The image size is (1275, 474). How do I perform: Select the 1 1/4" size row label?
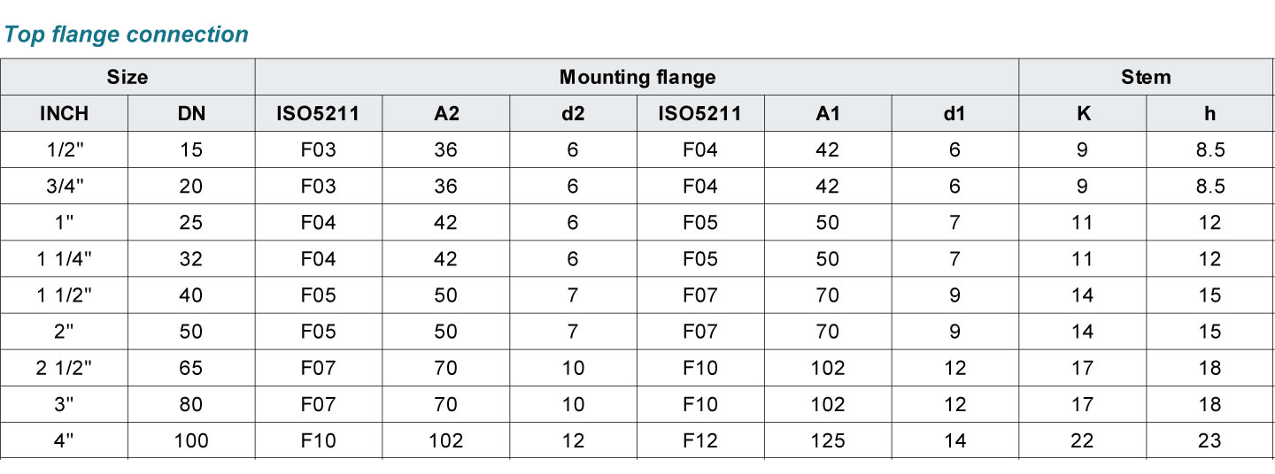(65, 259)
